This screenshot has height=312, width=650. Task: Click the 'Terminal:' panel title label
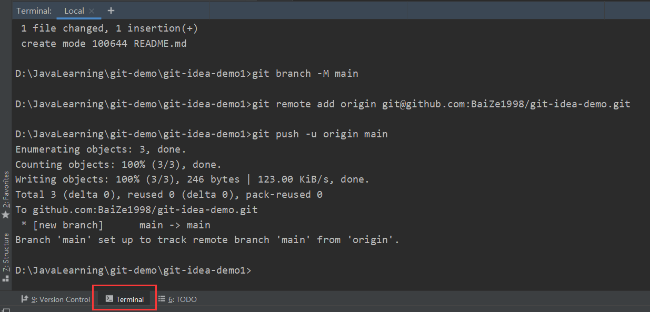point(34,11)
